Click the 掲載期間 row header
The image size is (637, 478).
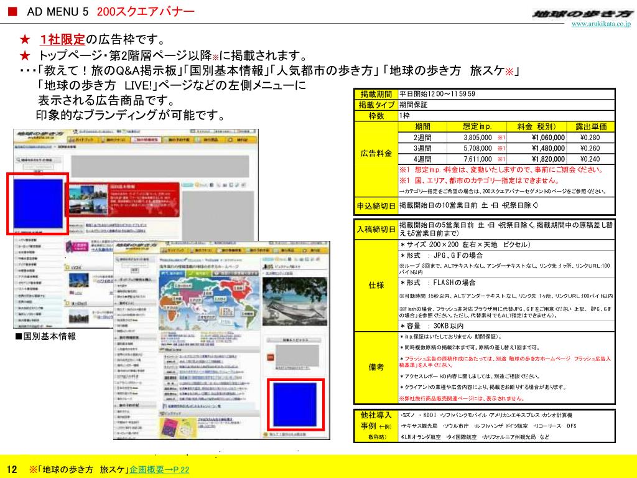(x=376, y=94)
